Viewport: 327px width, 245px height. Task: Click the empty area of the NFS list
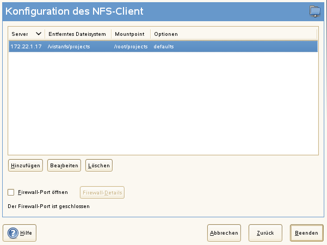coord(163,103)
